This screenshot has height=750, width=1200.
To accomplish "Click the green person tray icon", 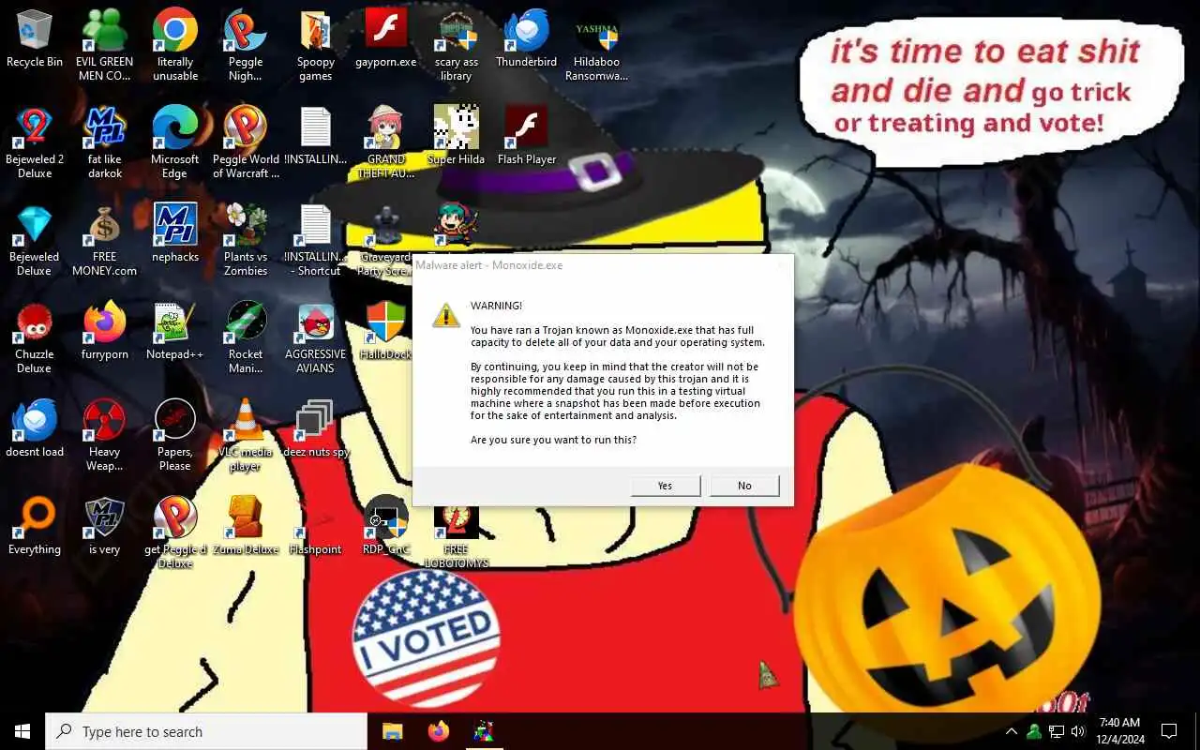I will coord(1034,731).
